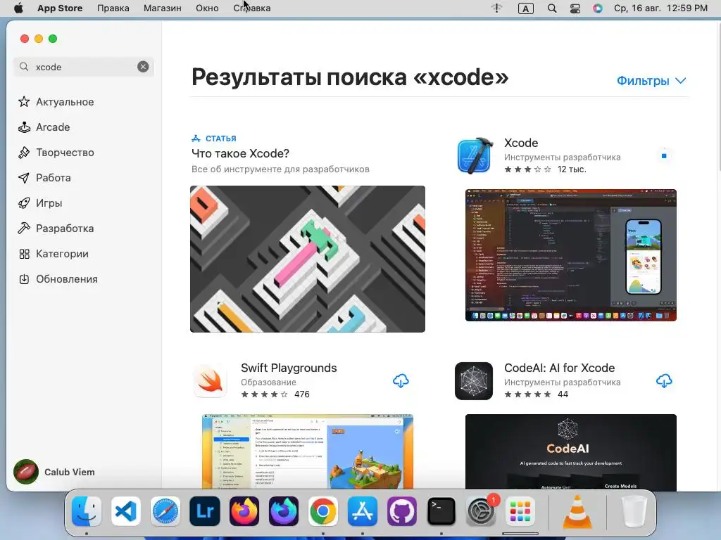The width and height of the screenshot is (721, 540).
Task: Open the Swift Playgrounds app icon
Action: click(x=210, y=380)
